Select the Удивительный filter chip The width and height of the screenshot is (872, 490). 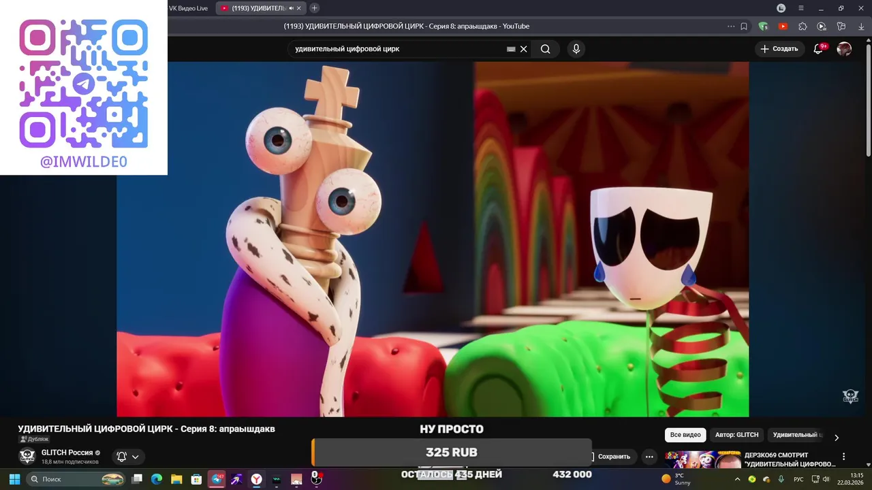pos(797,435)
